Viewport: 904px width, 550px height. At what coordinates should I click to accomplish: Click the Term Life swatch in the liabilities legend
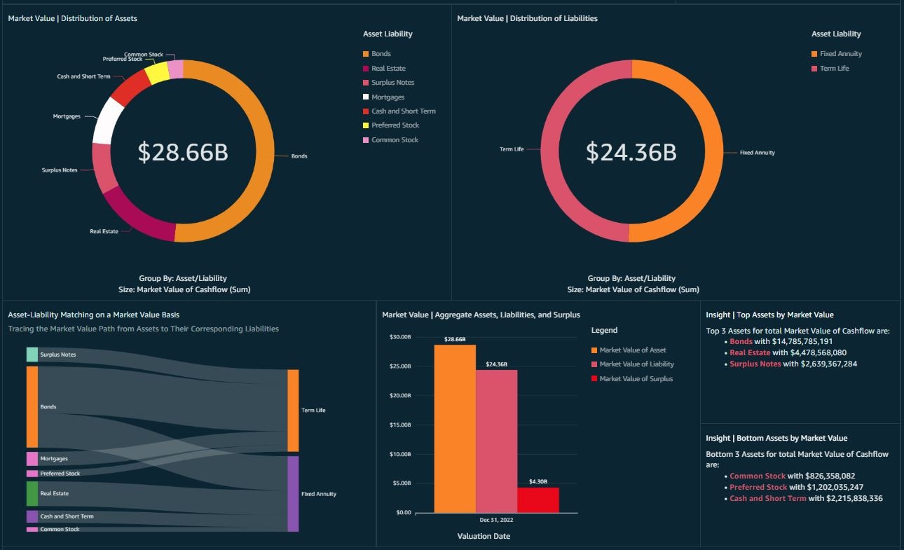814,69
